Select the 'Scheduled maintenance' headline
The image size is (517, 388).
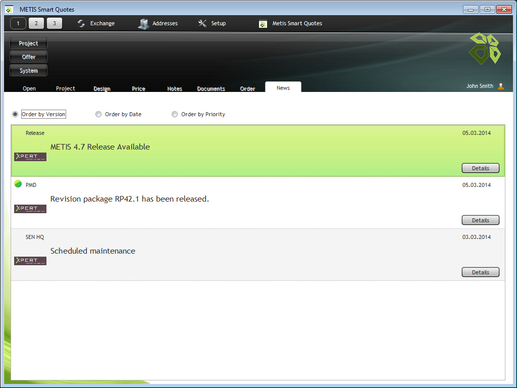(x=93, y=251)
